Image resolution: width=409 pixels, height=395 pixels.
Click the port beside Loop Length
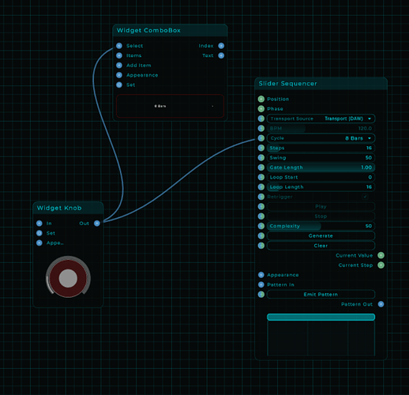(x=261, y=186)
